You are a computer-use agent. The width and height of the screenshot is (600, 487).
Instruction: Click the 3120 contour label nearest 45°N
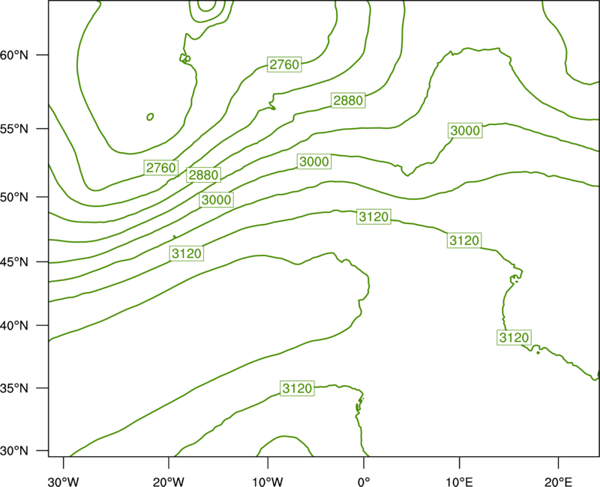(x=187, y=253)
